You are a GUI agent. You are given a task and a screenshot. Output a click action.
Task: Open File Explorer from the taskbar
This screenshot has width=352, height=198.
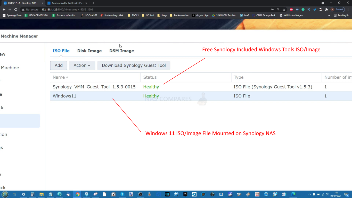click(x=42, y=194)
